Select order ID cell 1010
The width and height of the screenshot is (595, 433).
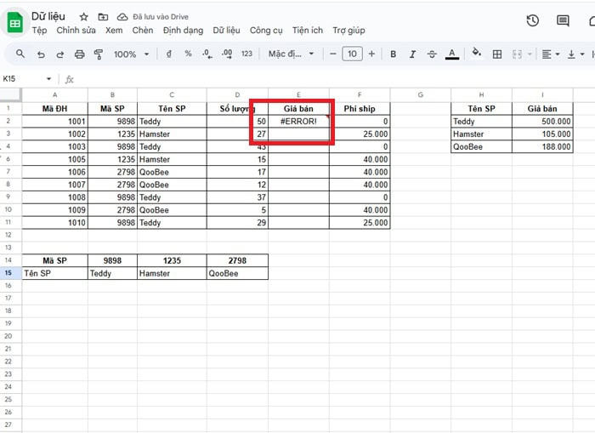coord(55,223)
